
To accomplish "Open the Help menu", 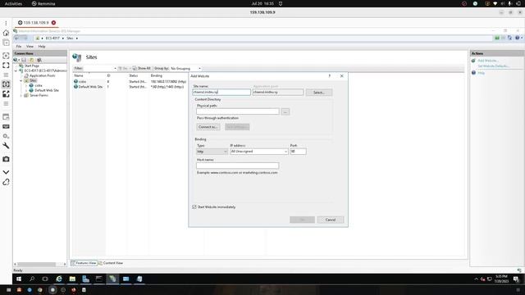I will [x=42, y=47].
